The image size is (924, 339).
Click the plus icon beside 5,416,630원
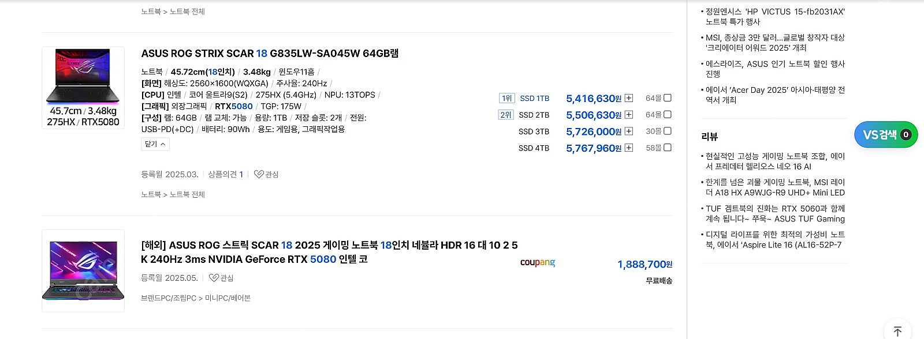click(x=629, y=99)
